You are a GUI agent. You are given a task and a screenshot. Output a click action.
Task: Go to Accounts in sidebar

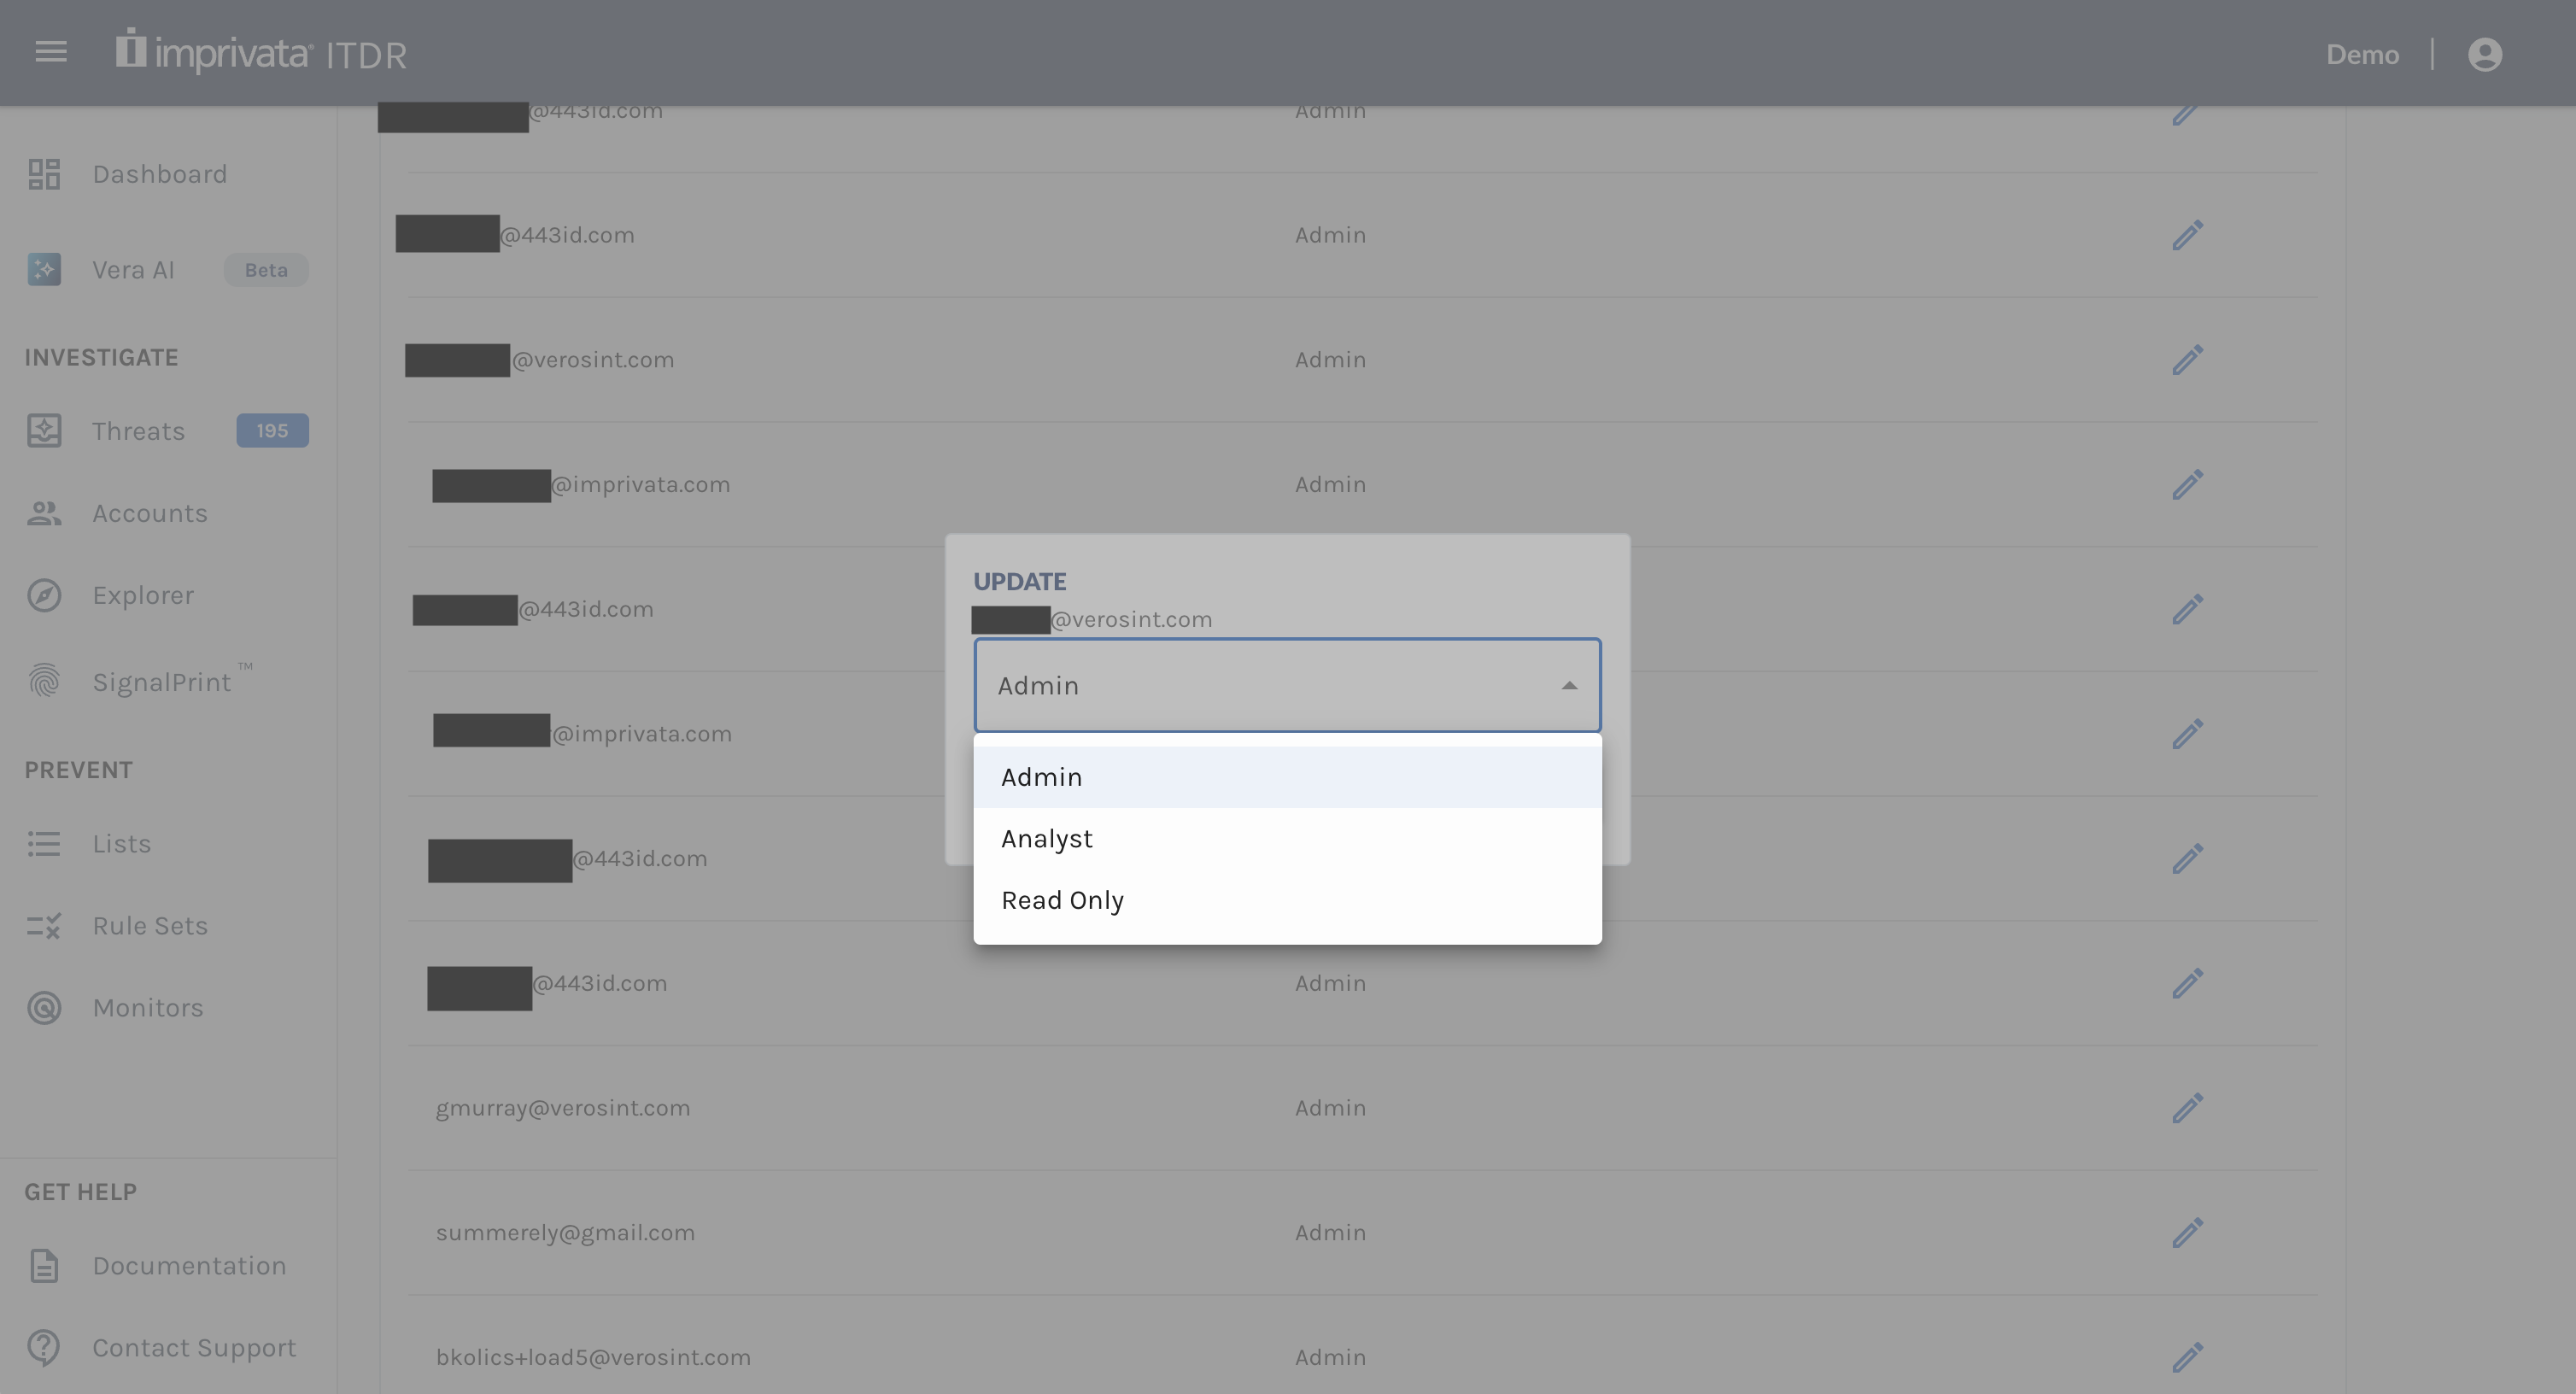coord(150,513)
